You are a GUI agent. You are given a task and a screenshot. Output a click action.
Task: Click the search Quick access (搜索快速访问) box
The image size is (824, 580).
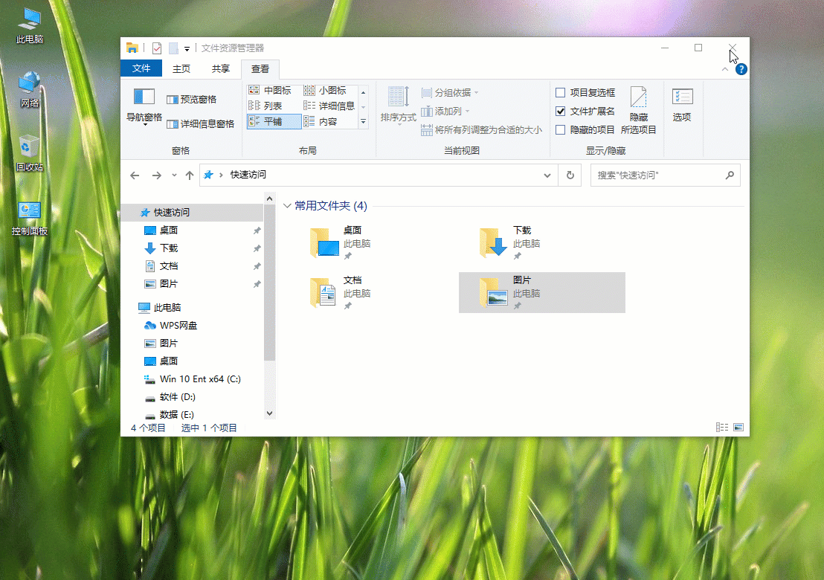[657, 175]
